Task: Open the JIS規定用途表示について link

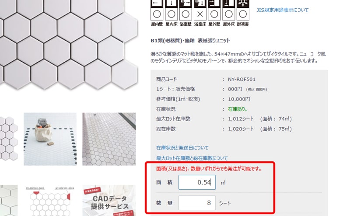Action: (x=283, y=10)
